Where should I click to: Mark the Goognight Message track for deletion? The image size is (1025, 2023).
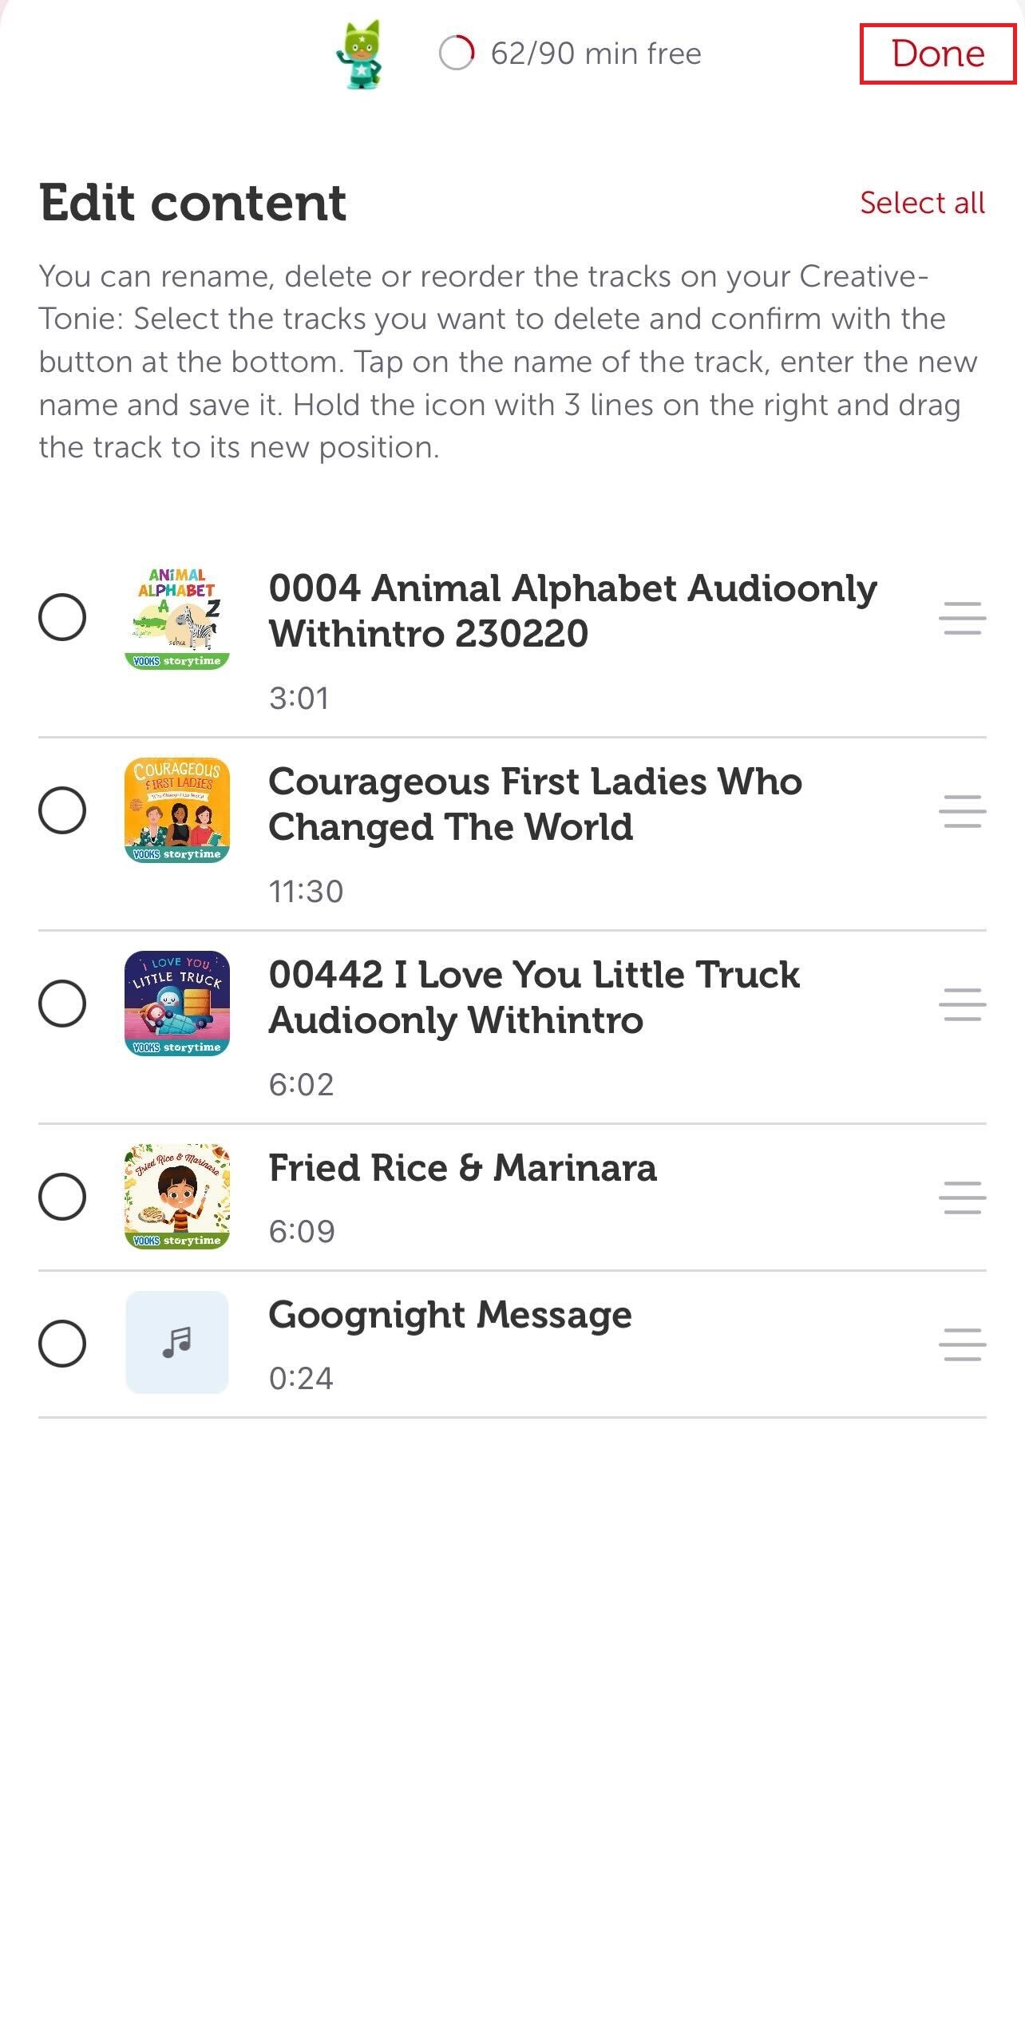(x=62, y=1344)
